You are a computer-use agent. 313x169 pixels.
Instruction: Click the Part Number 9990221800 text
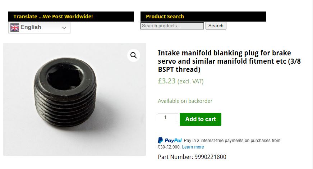pos(192,157)
